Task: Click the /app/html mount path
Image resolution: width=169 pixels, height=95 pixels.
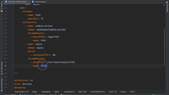Action: coord(53,37)
